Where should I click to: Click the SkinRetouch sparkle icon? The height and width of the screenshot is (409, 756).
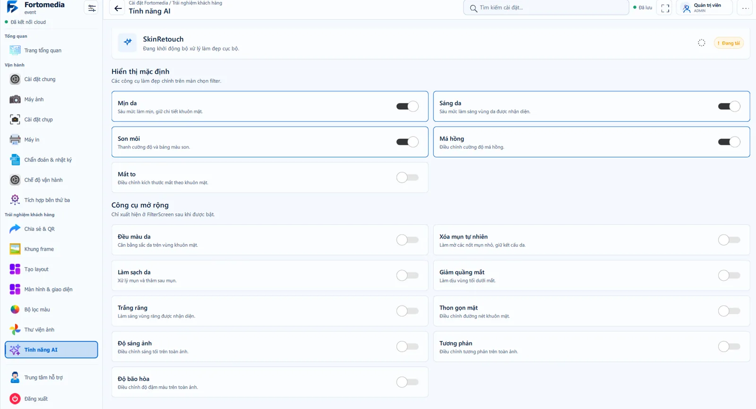click(128, 43)
